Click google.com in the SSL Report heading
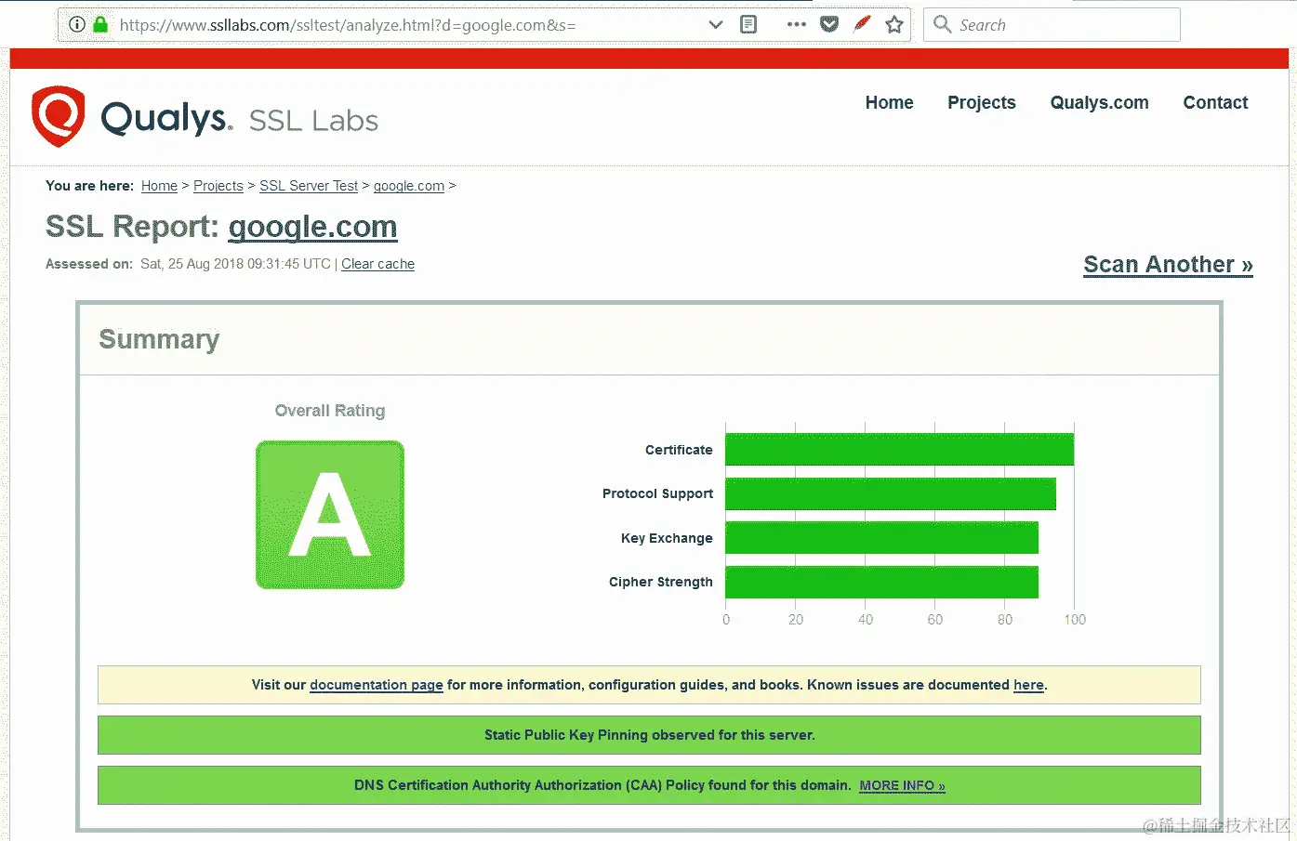The image size is (1297, 841). (x=313, y=227)
